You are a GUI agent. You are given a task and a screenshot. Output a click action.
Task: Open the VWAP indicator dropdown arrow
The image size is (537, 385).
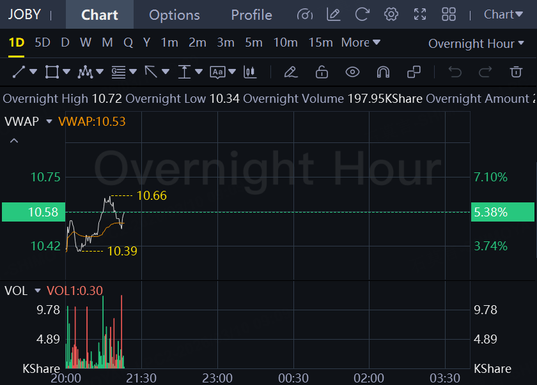point(49,121)
